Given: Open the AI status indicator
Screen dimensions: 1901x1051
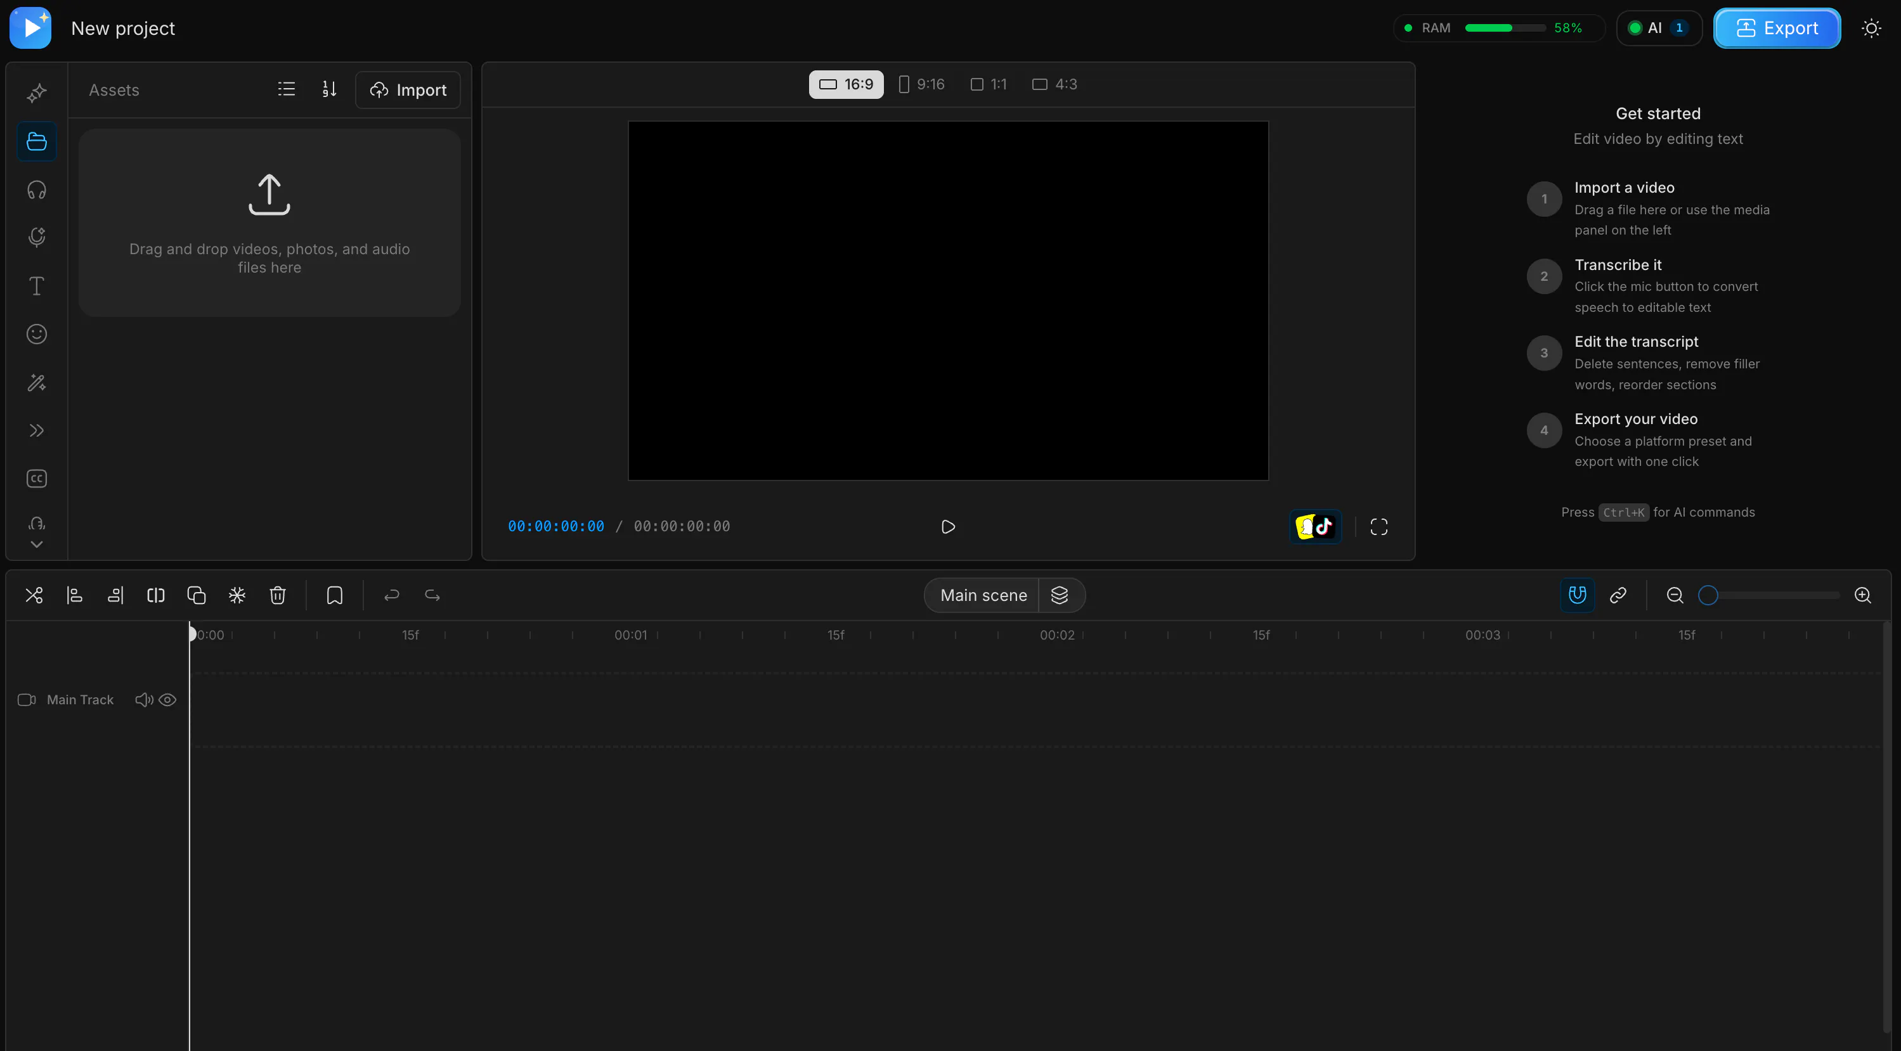Looking at the screenshot, I should [1658, 28].
